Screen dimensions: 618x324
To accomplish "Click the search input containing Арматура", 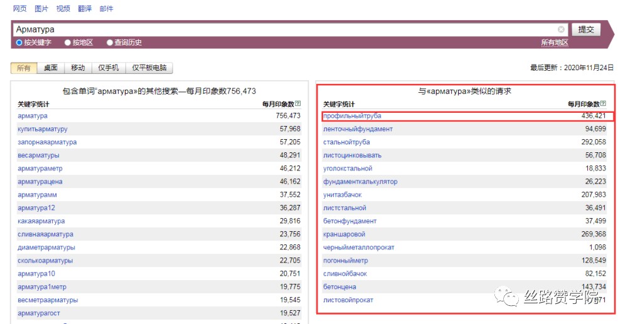I will (282, 29).
